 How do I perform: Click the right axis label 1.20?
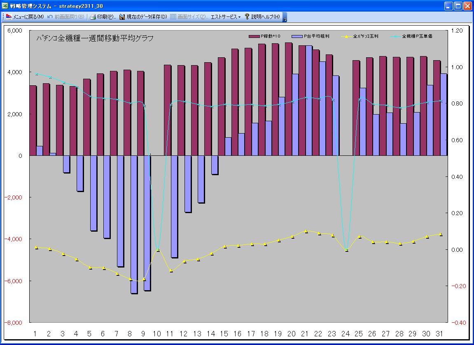(x=457, y=31)
